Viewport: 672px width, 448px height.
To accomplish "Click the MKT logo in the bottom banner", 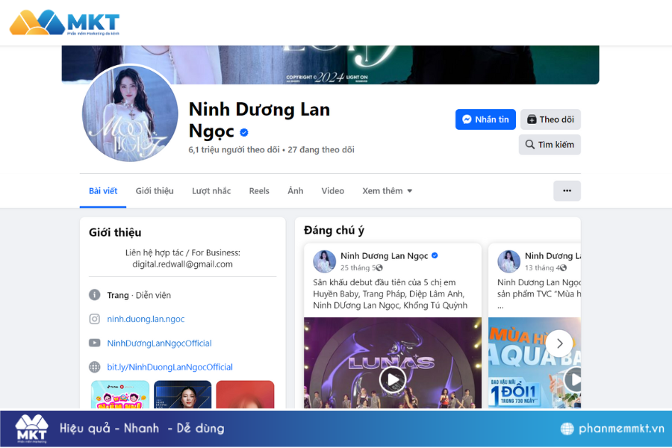I will [x=31, y=429].
